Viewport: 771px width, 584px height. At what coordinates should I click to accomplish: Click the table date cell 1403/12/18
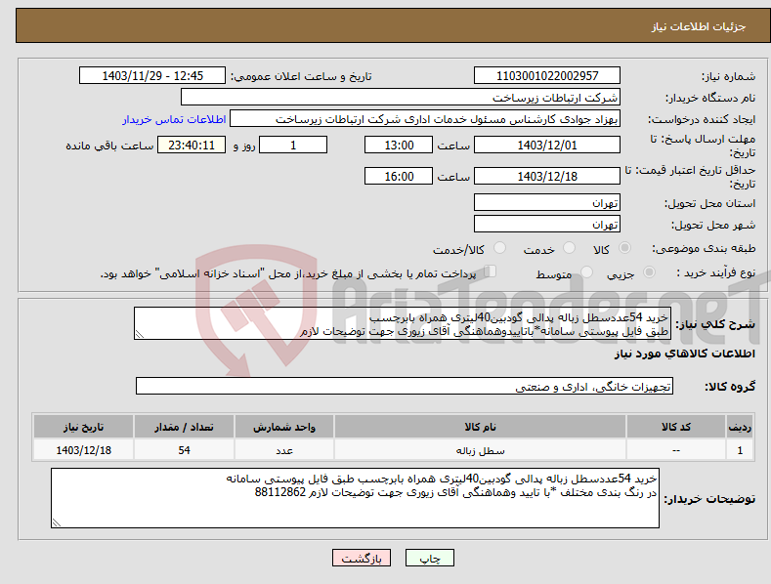[84, 450]
